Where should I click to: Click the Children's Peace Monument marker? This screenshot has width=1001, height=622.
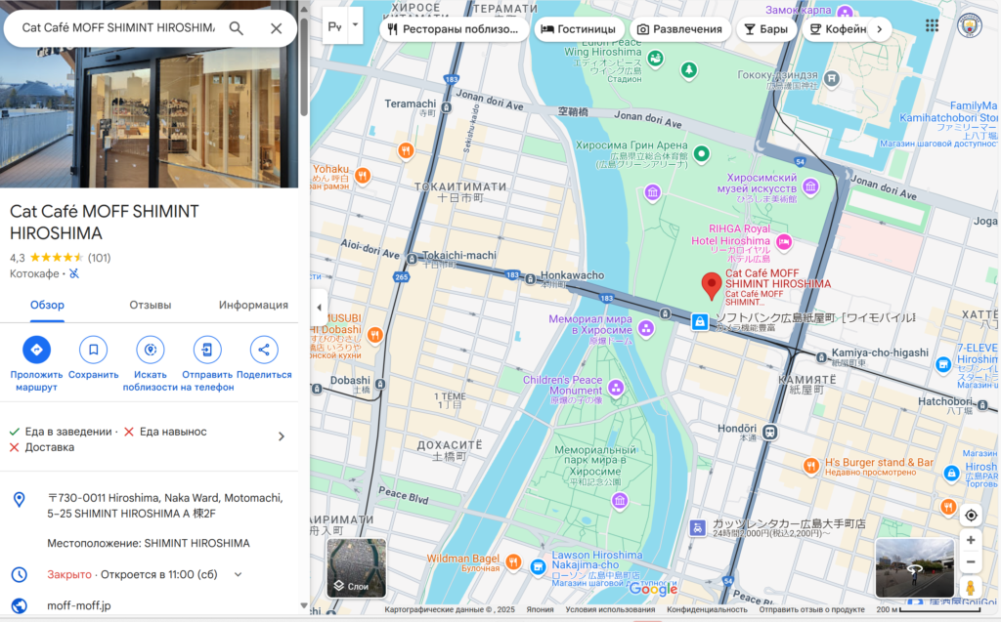[616, 388]
